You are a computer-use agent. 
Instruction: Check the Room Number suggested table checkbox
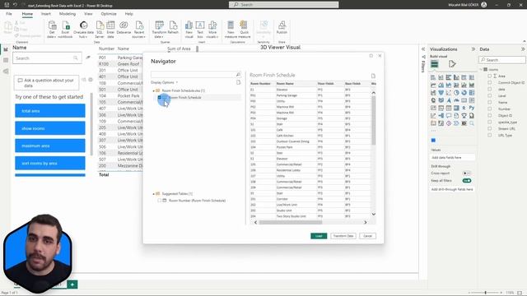click(x=160, y=201)
